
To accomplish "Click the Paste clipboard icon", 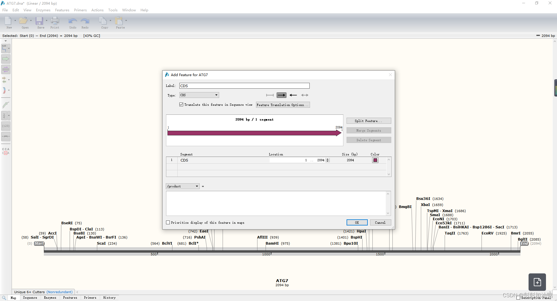I will (119, 21).
